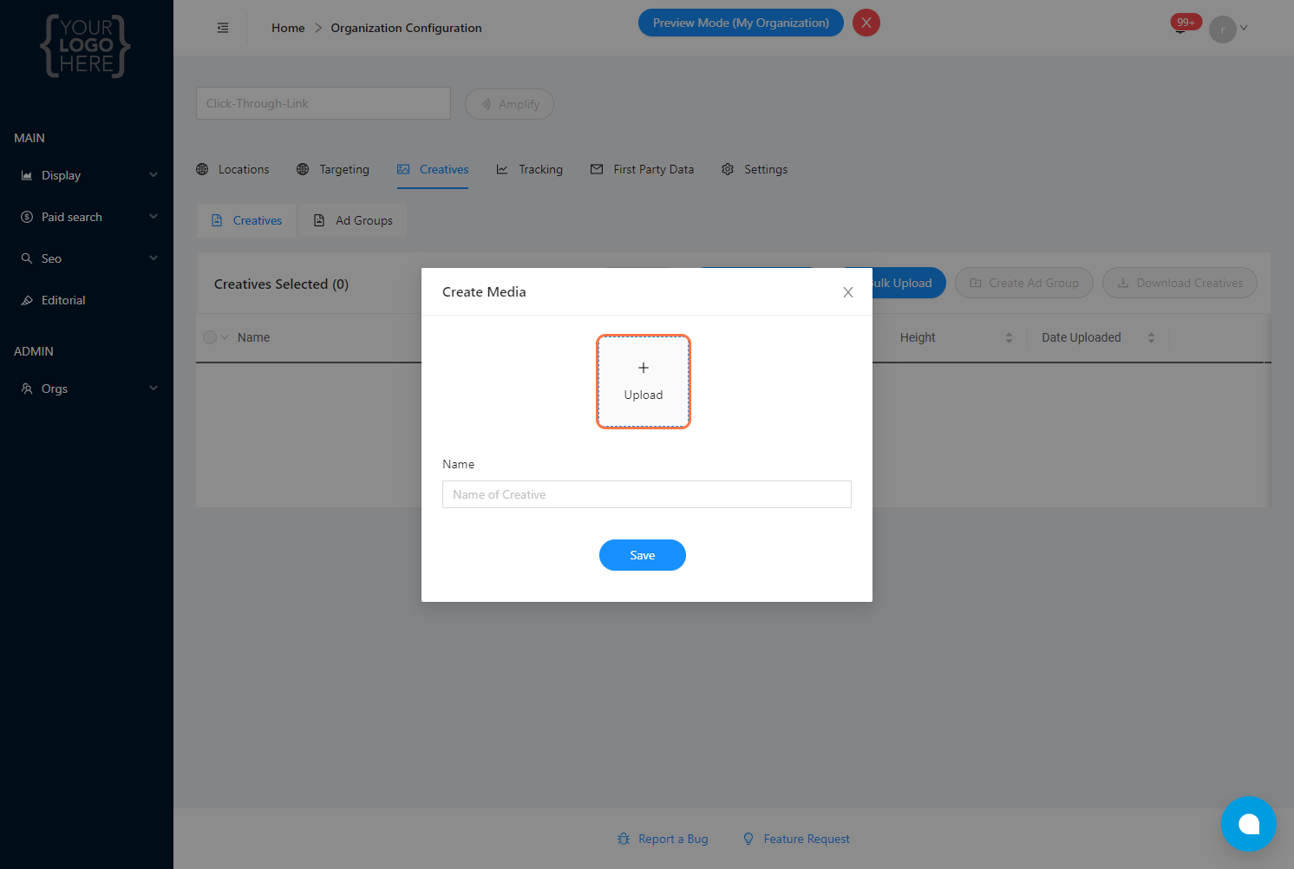Go to Home breadcrumb
1294x869 pixels.
(x=288, y=28)
